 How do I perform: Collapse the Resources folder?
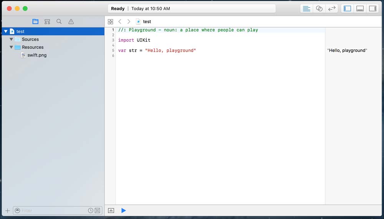click(x=11, y=47)
